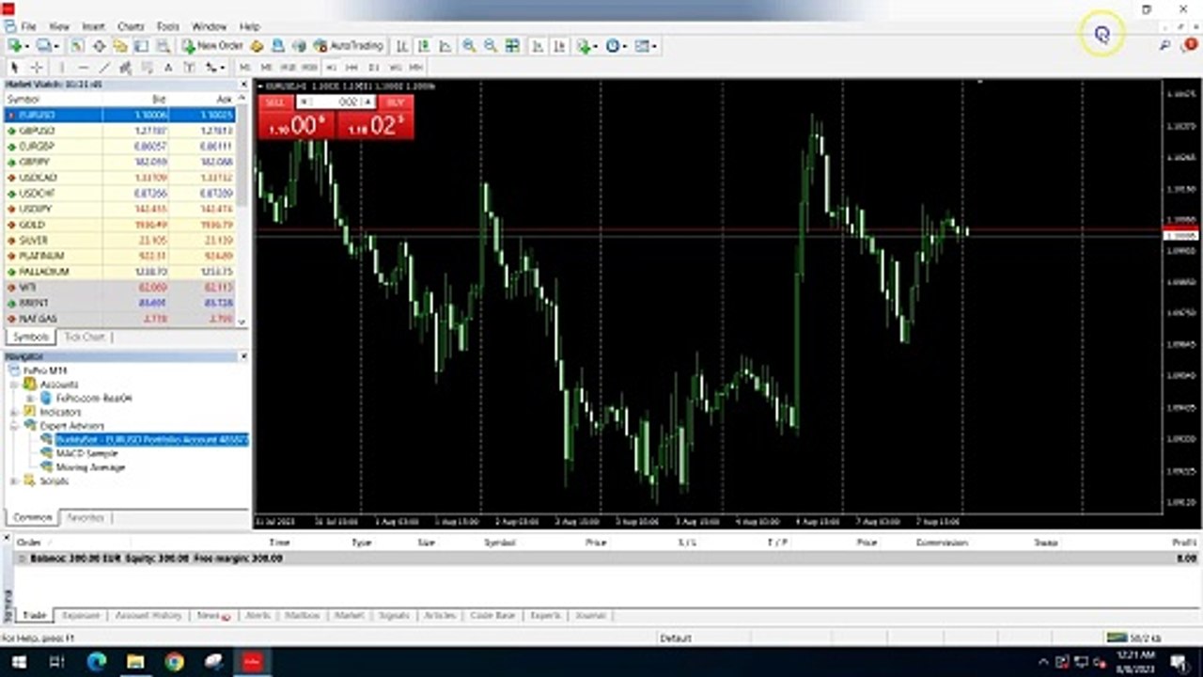The height and width of the screenshot is (677, 1203).
Task: Select the Vertical Line tool
Action: pos(62,68)
